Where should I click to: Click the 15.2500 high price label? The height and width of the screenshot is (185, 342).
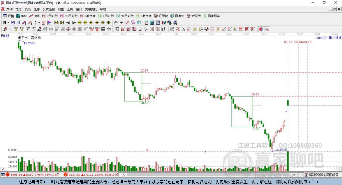coord(29,43)
